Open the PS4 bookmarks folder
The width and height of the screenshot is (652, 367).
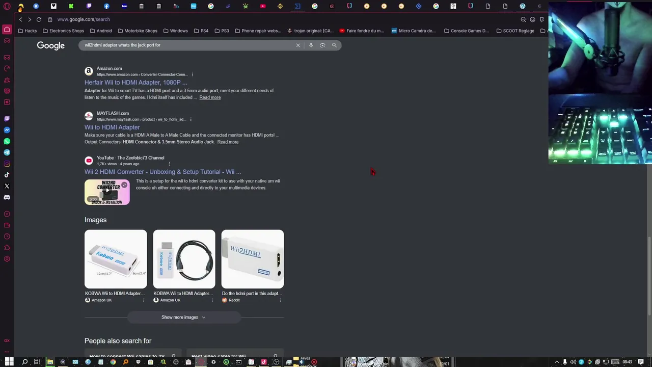point(201,31)
